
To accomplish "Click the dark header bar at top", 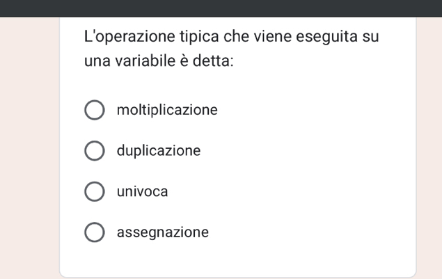I will [221, 8].
